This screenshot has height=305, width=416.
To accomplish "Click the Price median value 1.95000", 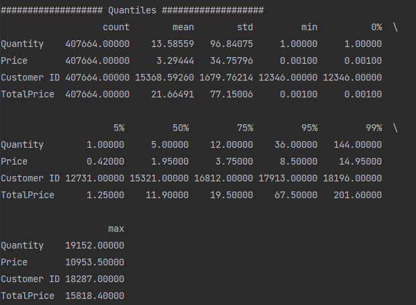I will pos(170,161).
